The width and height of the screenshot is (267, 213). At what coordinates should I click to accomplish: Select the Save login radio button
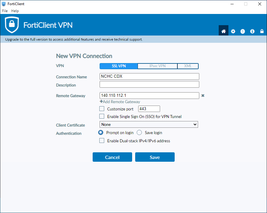point(139,133)
